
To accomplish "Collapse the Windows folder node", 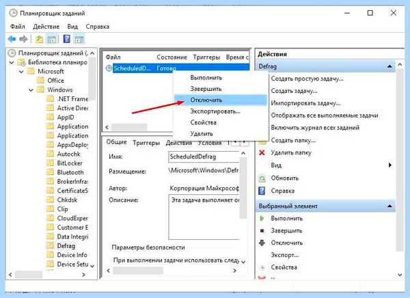I will [x=31, y=90].
